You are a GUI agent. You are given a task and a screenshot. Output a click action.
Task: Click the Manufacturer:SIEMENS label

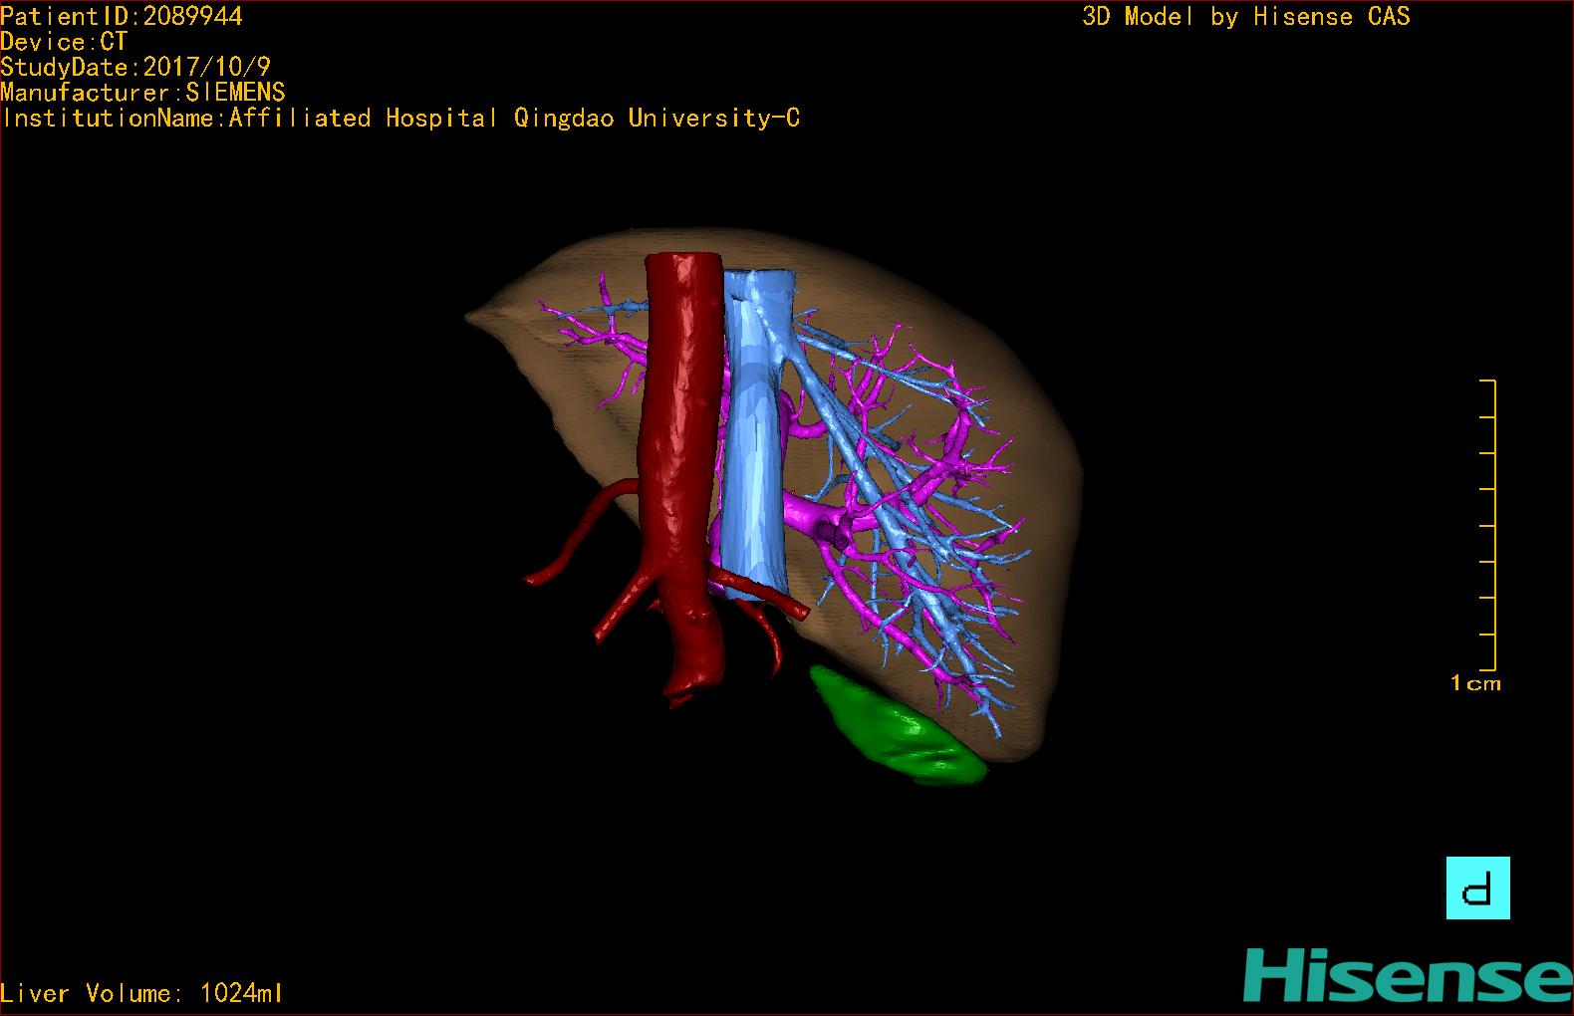143,93
